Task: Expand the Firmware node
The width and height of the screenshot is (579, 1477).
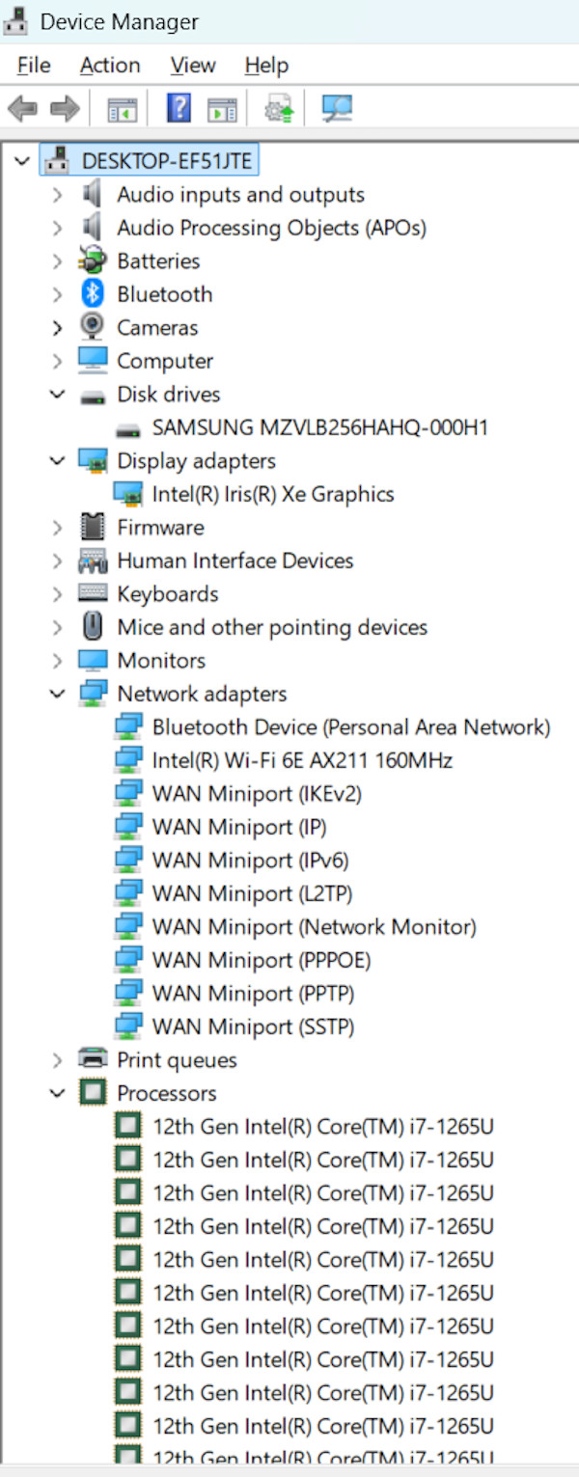Action: coord(57,528)
